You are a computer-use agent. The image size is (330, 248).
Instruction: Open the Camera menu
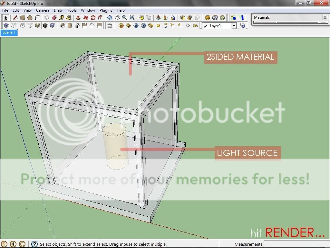tap(43, 10)
